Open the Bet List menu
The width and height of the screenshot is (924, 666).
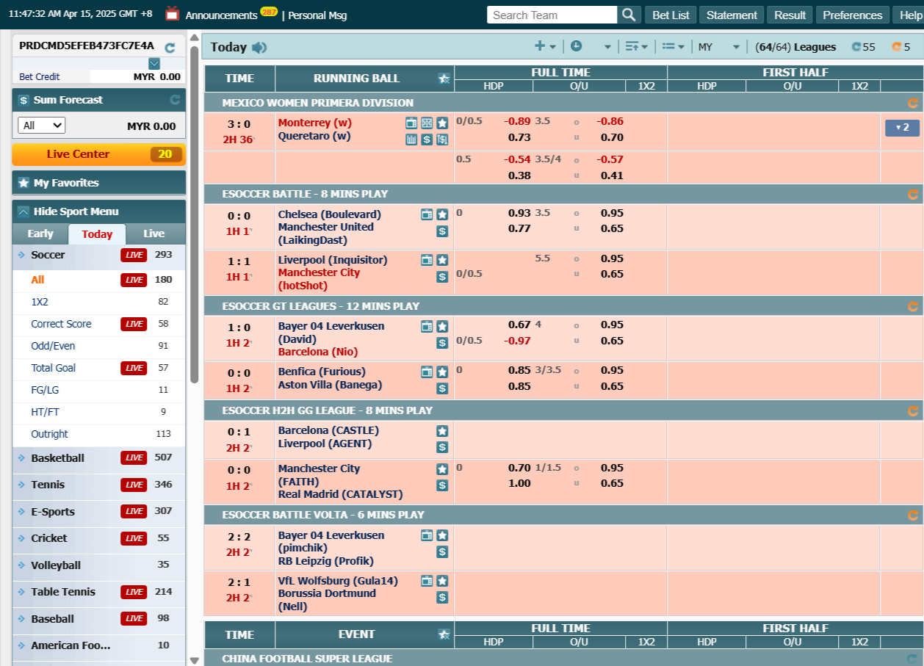tap(671, 15)
